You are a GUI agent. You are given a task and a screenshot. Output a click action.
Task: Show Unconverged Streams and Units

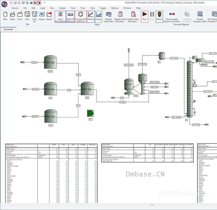(172, 17)
